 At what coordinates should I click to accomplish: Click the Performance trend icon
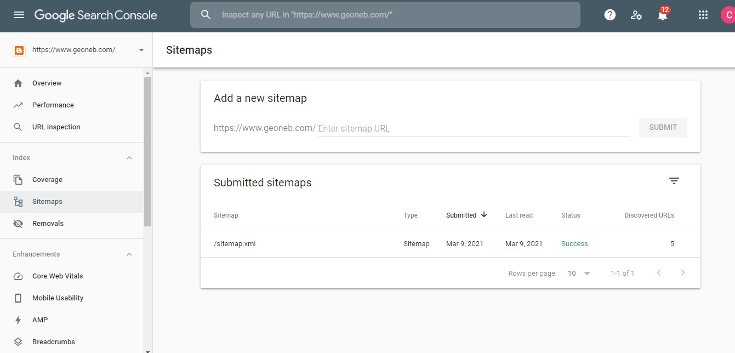tap(18, 105)
